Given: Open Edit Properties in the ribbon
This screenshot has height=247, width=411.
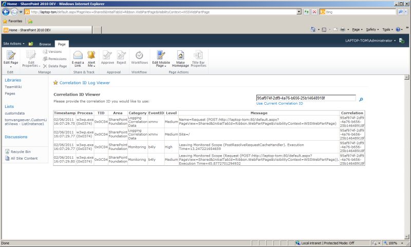Looking at the screenshot, I should pyautogui.click(x=31, y=59).
